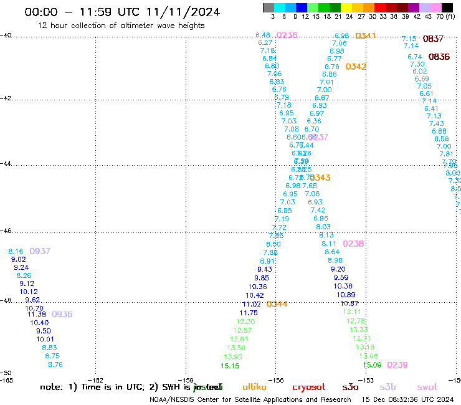Click the wave height value 7.81

pyautogui.click(x=446, y=154)
